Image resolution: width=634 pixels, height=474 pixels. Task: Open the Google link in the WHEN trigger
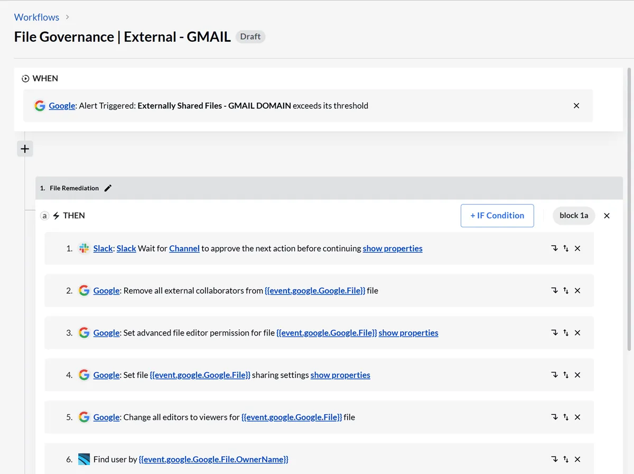pyautogui.click(x=62, y=106)
